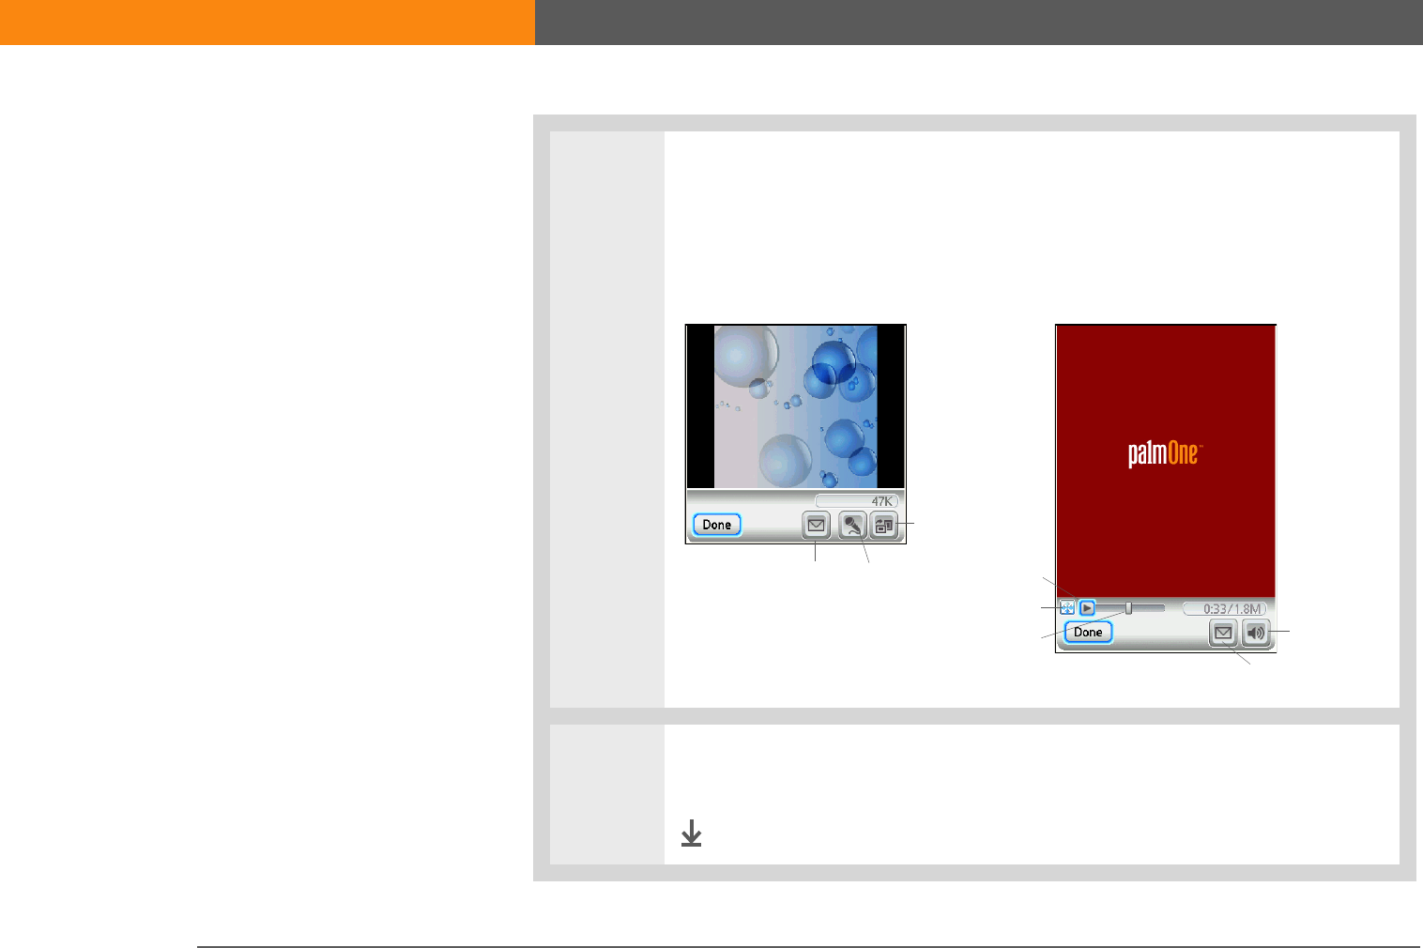Send the bubbles photo via the envelope icon
1423x948 pixels.
[817, 525]
